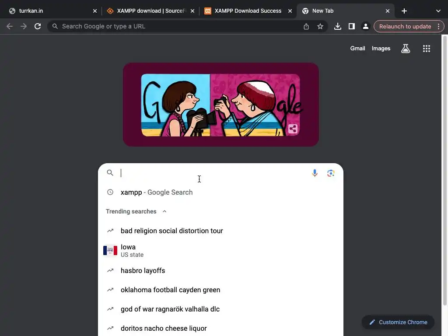Click the magnifier icon in search box

pos(110,173)
